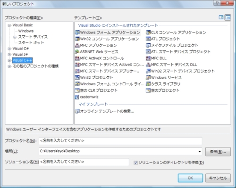Screen dimensions: 236x188
Task: Pick the ASP.NET Web サービス template icon
Action: click(77, 52)
